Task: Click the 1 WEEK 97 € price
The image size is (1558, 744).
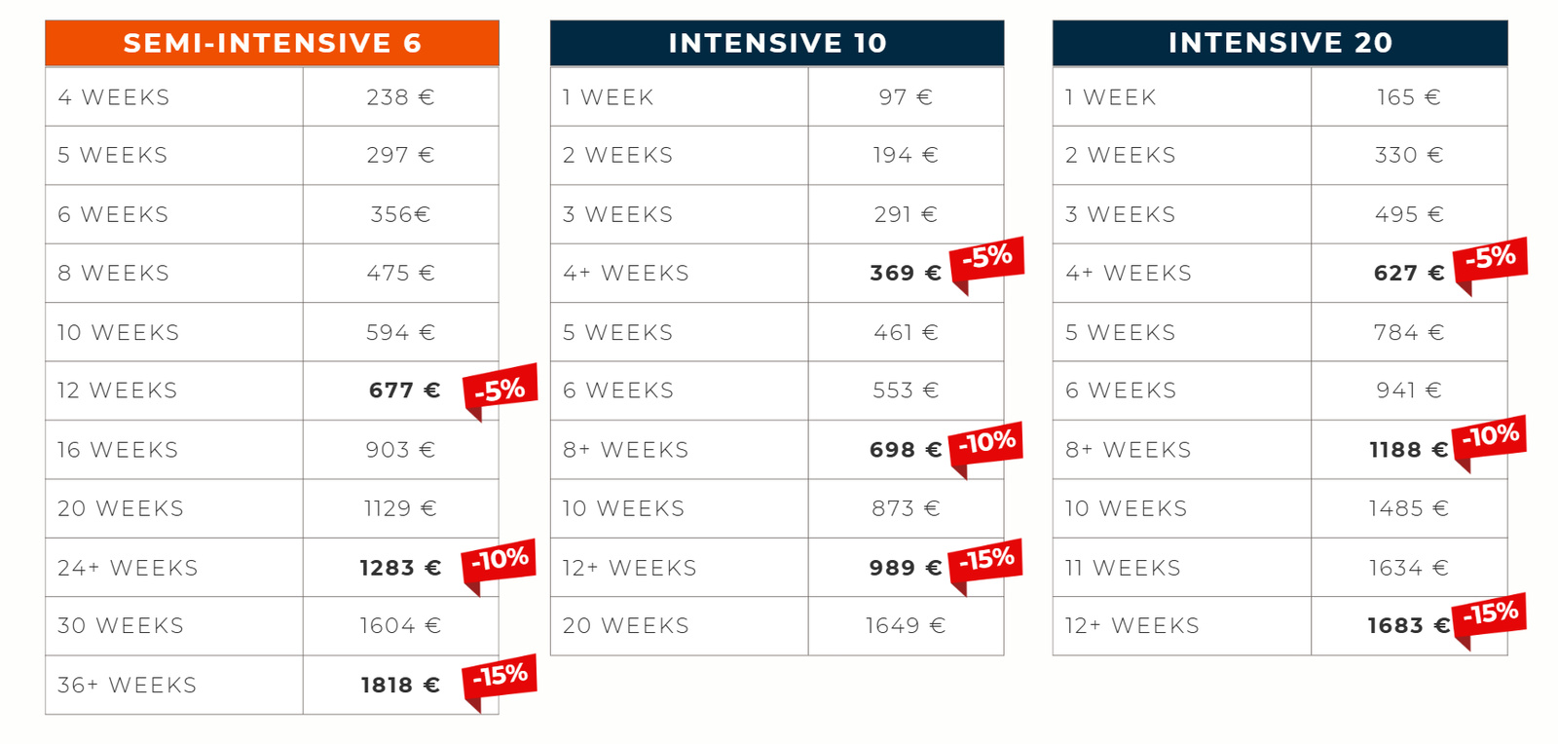Action: tap(906, 96)
